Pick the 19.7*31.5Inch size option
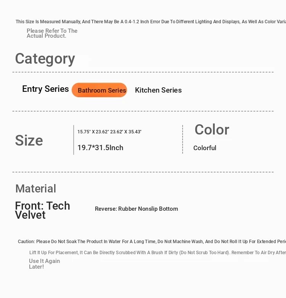The height and width of the screenshot is (298, 286). [x=100, y=148]
